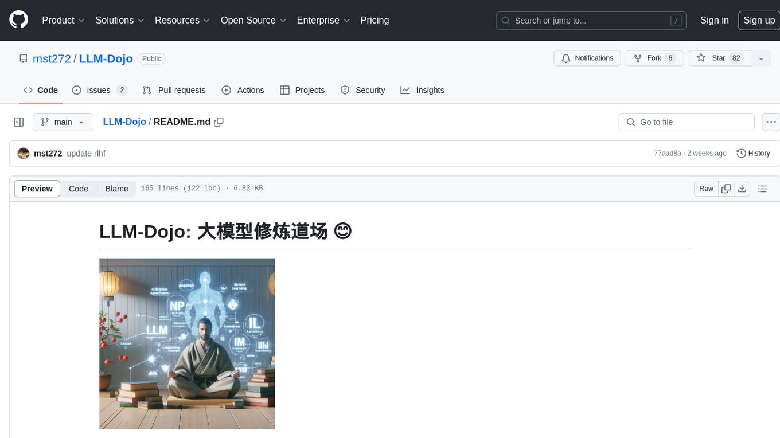Download the raw file
Screen dimensions: 780x438
click(742, 189)
